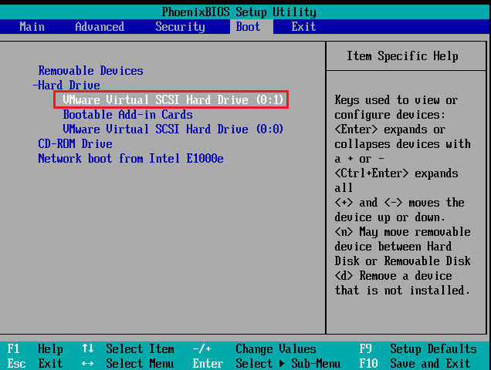Click Enter Select Sub-Menu hint

266,363
